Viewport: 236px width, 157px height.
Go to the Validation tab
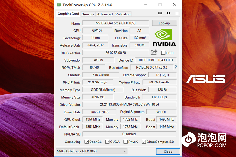[123, 14]
